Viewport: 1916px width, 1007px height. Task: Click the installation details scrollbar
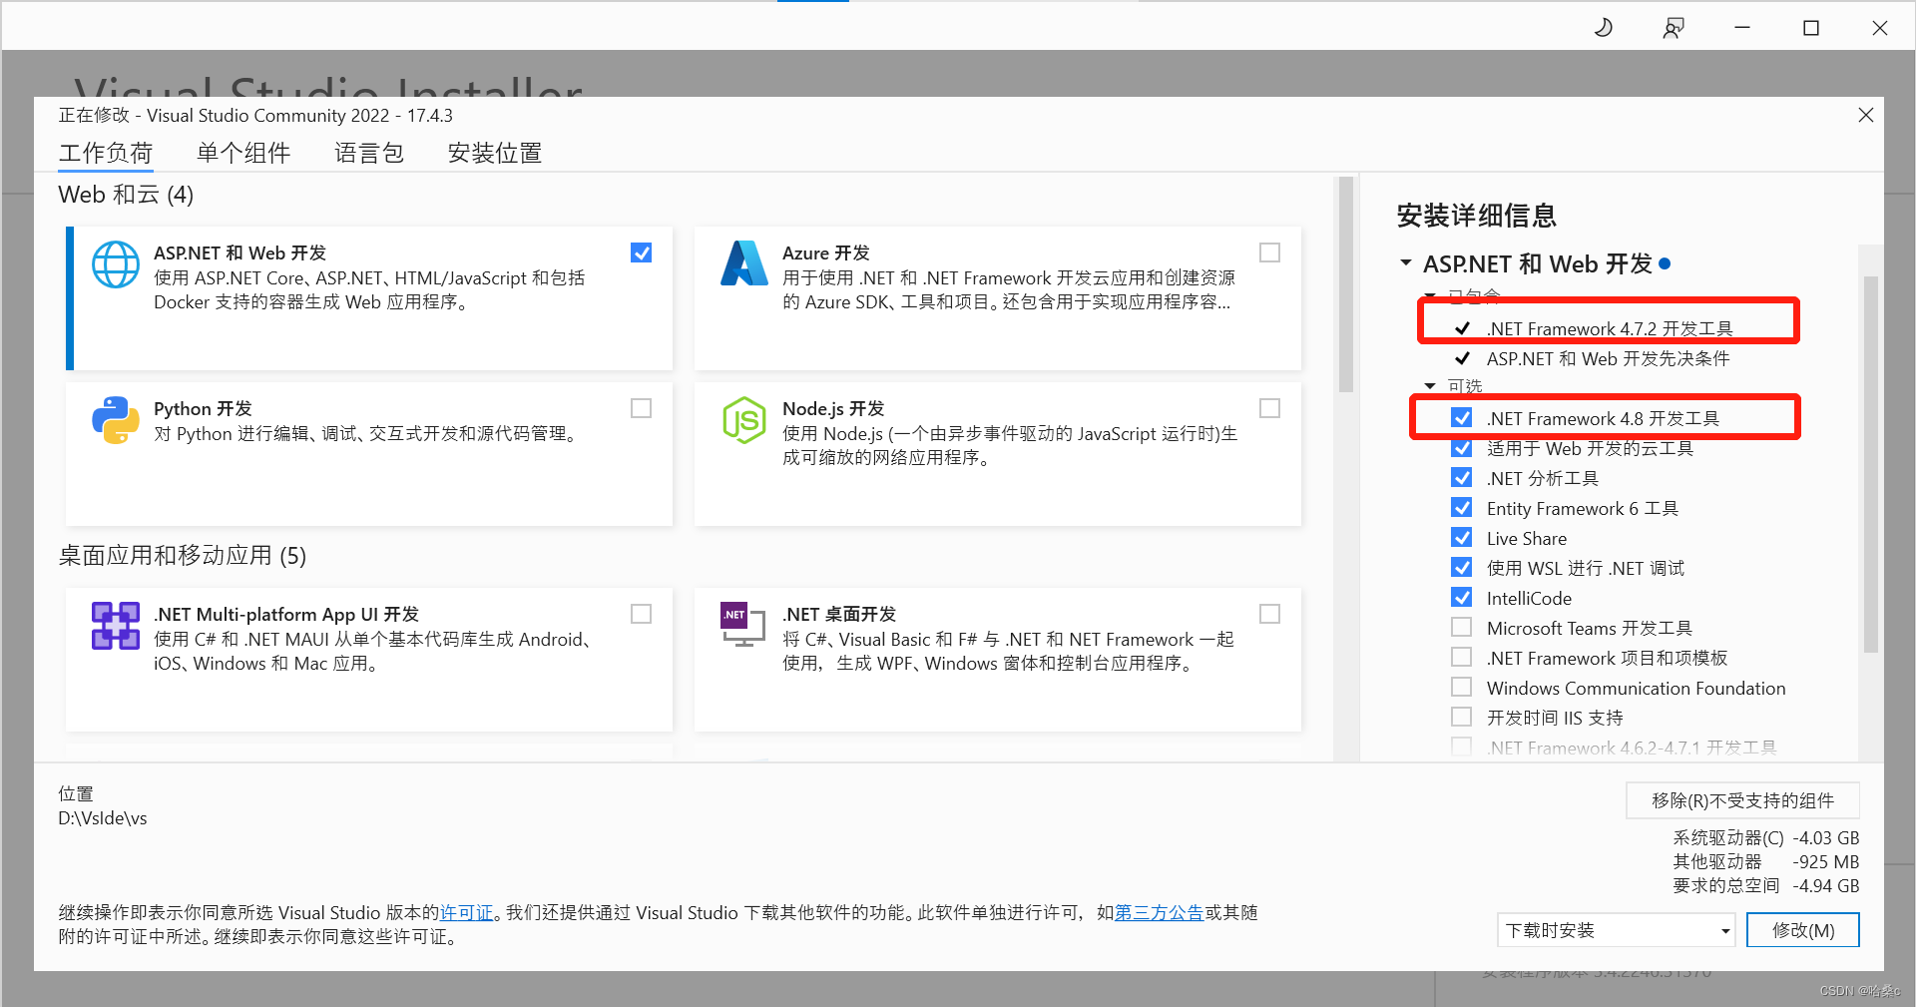[x=1871, y=464]
